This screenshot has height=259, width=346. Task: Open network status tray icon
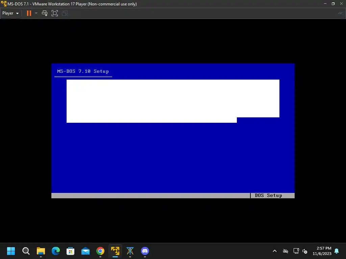click(296, 251)
